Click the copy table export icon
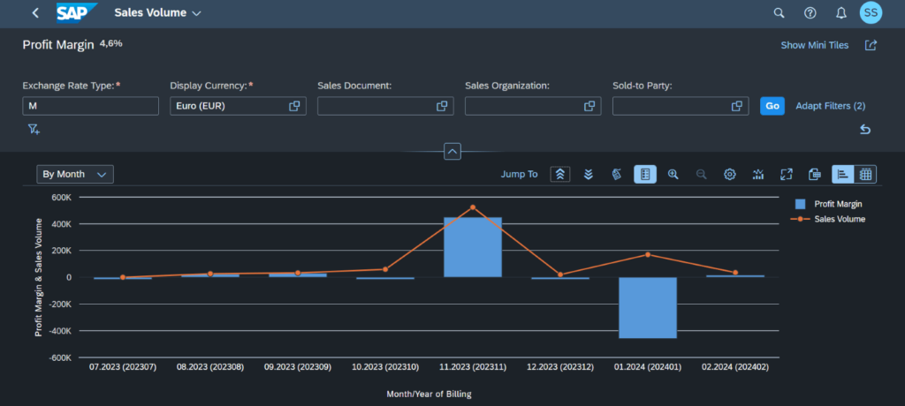Viewport: 905px width, 406px height. 814,174
